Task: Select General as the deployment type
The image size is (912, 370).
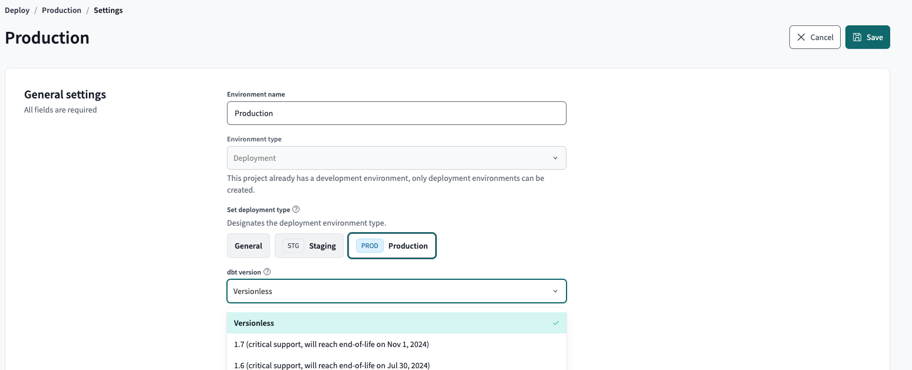Action: (x=248, y=246)
